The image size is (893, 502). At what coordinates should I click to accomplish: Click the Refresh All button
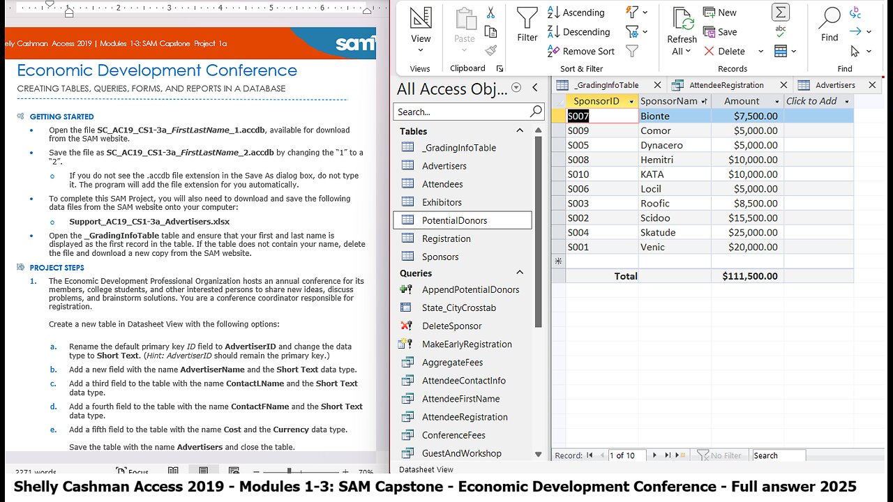[682, 31]
